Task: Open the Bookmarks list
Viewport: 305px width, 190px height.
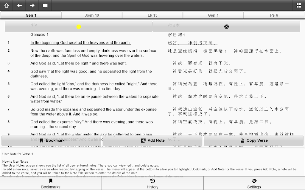Action: tap(51, 183)
